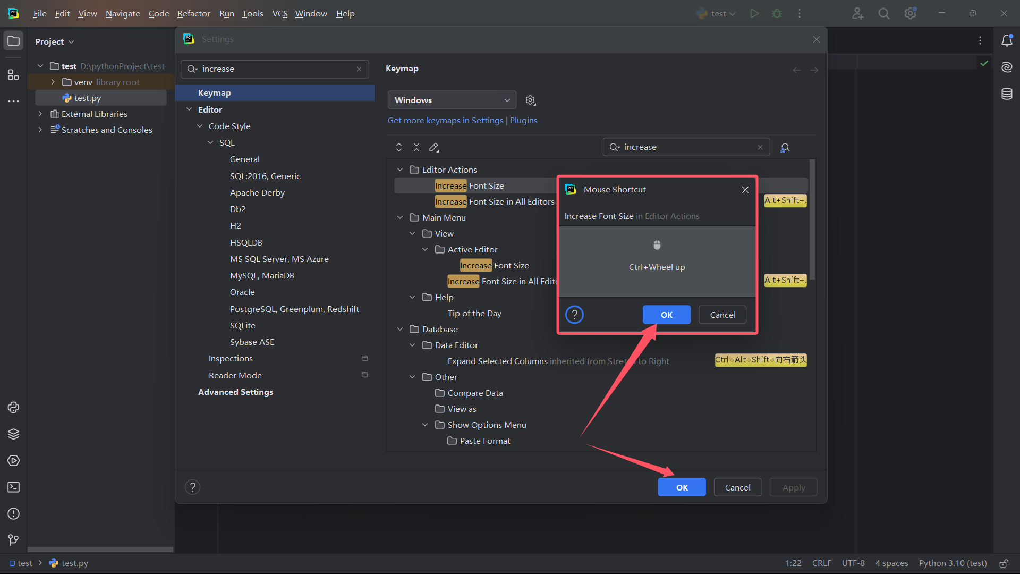This screenshot has height=574, width=1020.
Task: Open Python Packages tool window
Action: click(x=13, y=434)
